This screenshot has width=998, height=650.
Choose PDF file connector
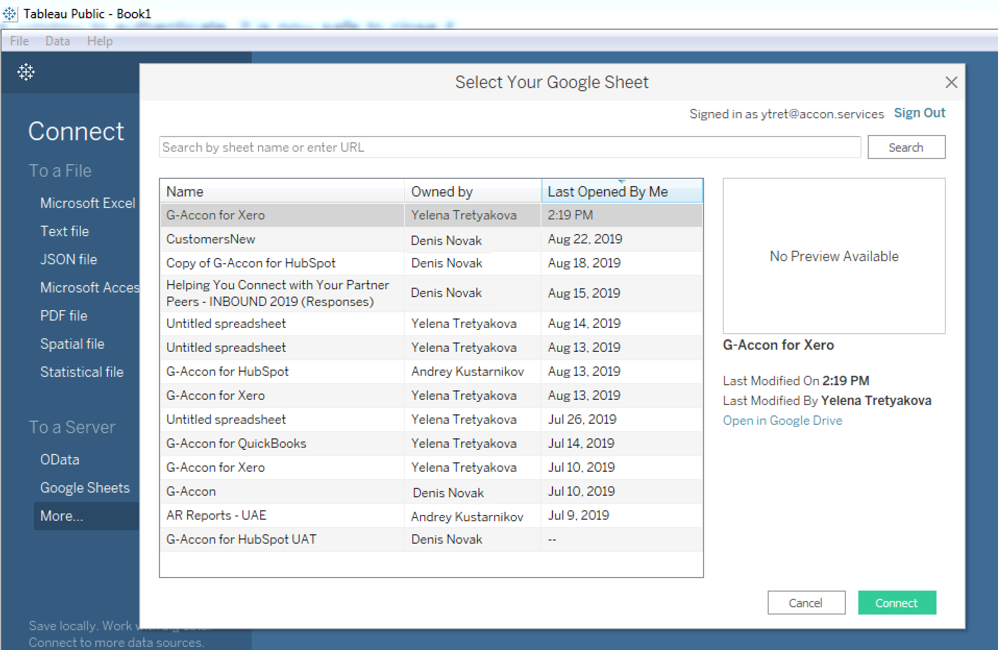(64, 316)
